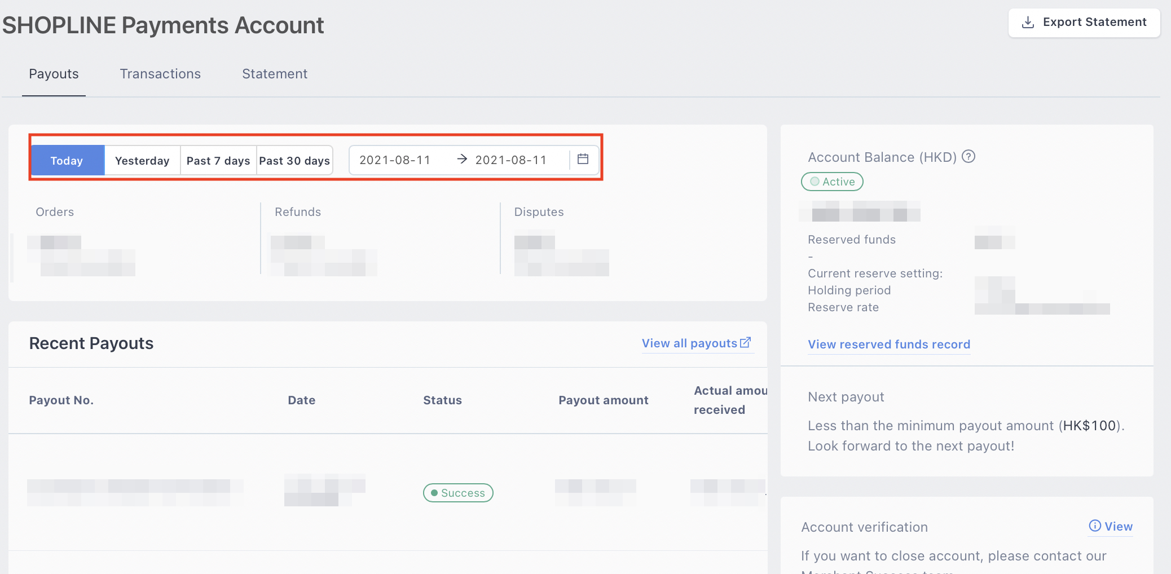Click the Payout No. column header
Viewport: 1171px width, 574px height.
pyautogui.click(x=61, y=400)
